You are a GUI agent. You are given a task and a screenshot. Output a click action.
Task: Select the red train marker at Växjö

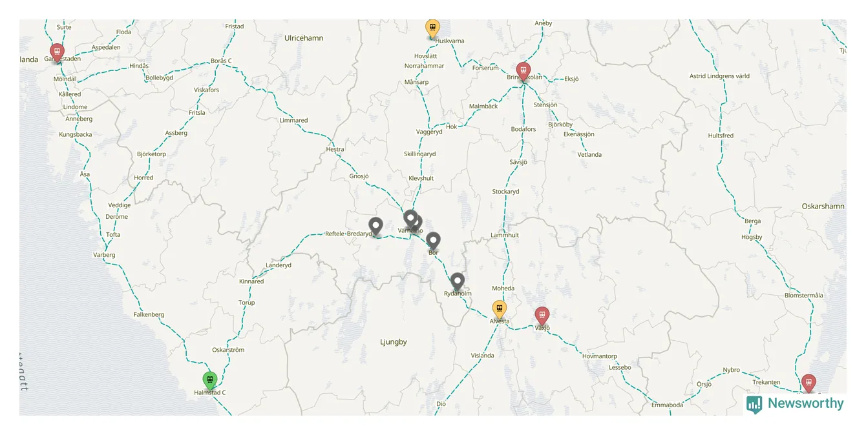[542, 316]
